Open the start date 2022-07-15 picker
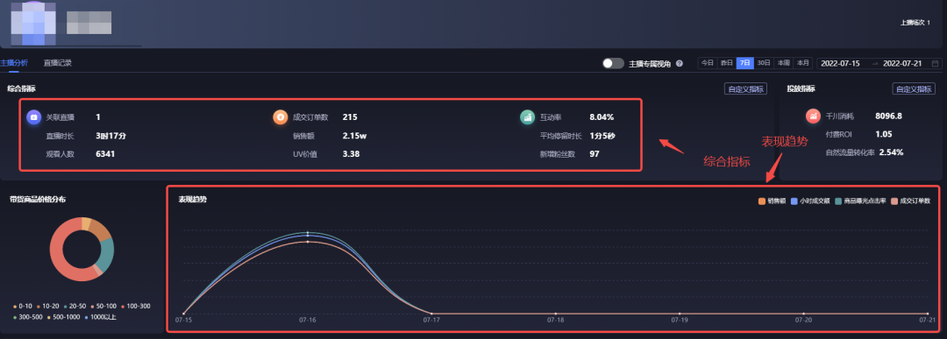Screen dimensions: 947x339 (x=840, y=63)
